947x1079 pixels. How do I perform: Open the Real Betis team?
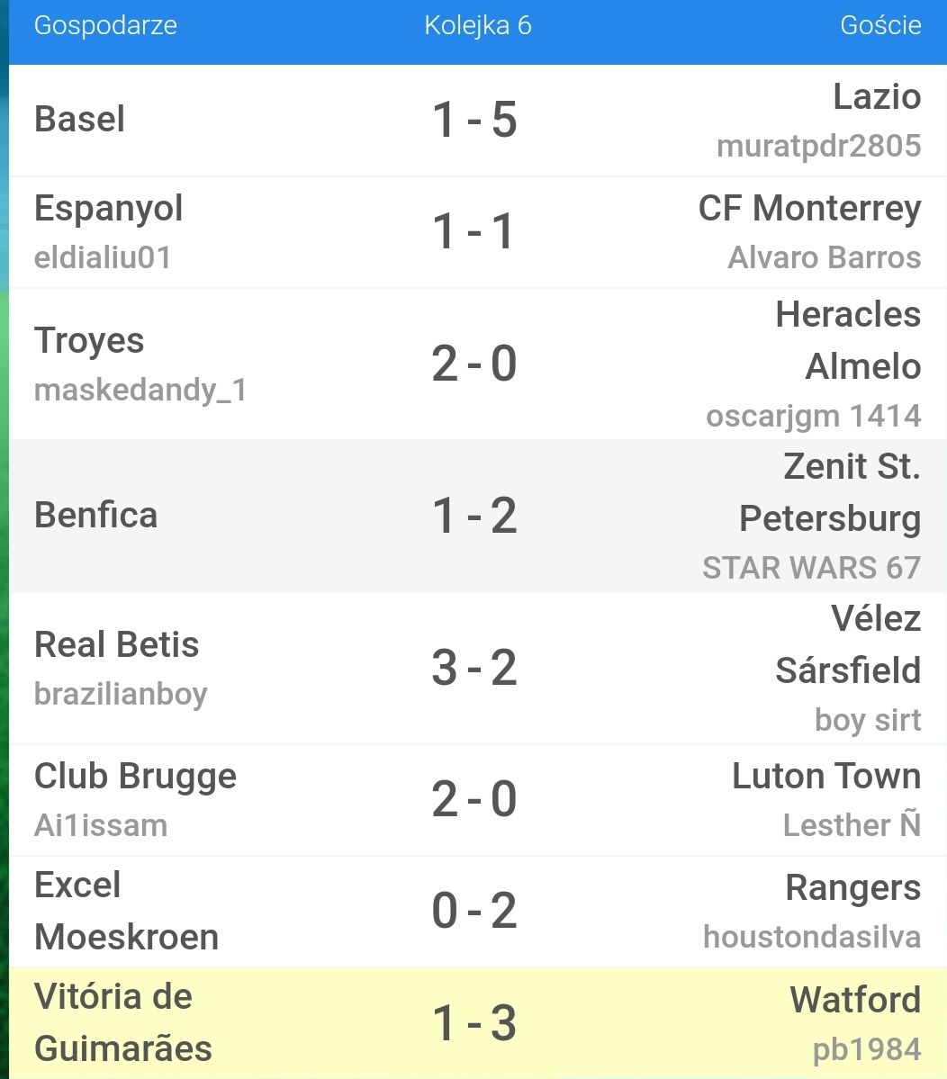[x=117, y=644]
